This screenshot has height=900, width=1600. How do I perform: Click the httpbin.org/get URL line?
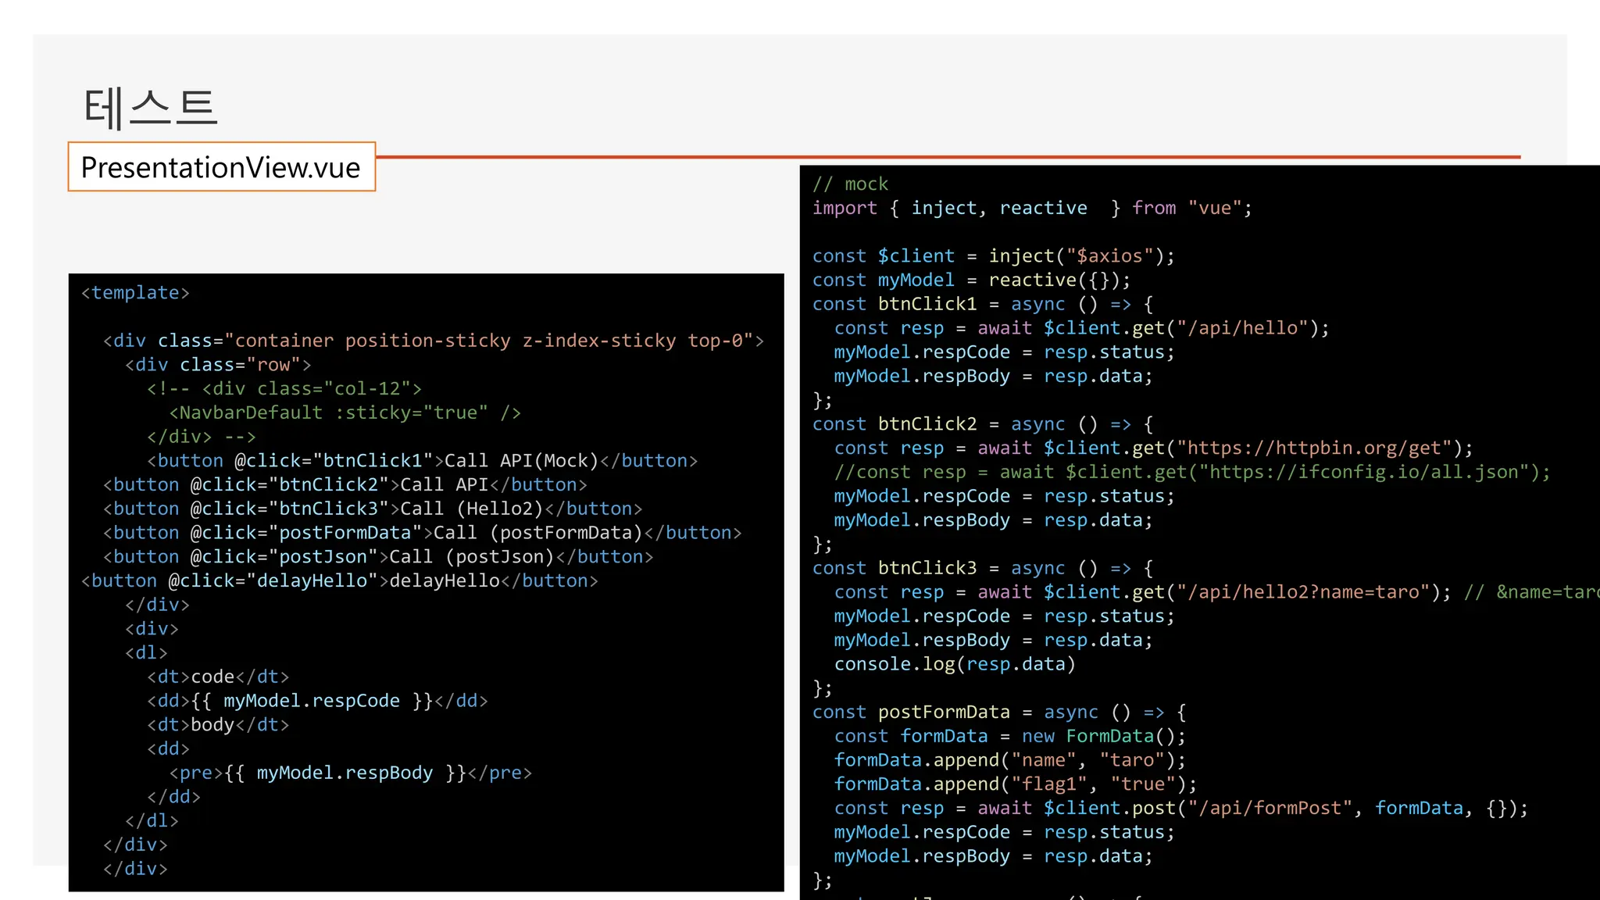point(1153,448)
